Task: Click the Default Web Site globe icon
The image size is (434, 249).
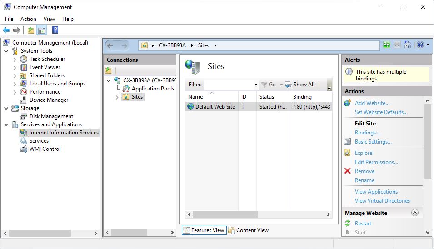Action: (191, 106)
